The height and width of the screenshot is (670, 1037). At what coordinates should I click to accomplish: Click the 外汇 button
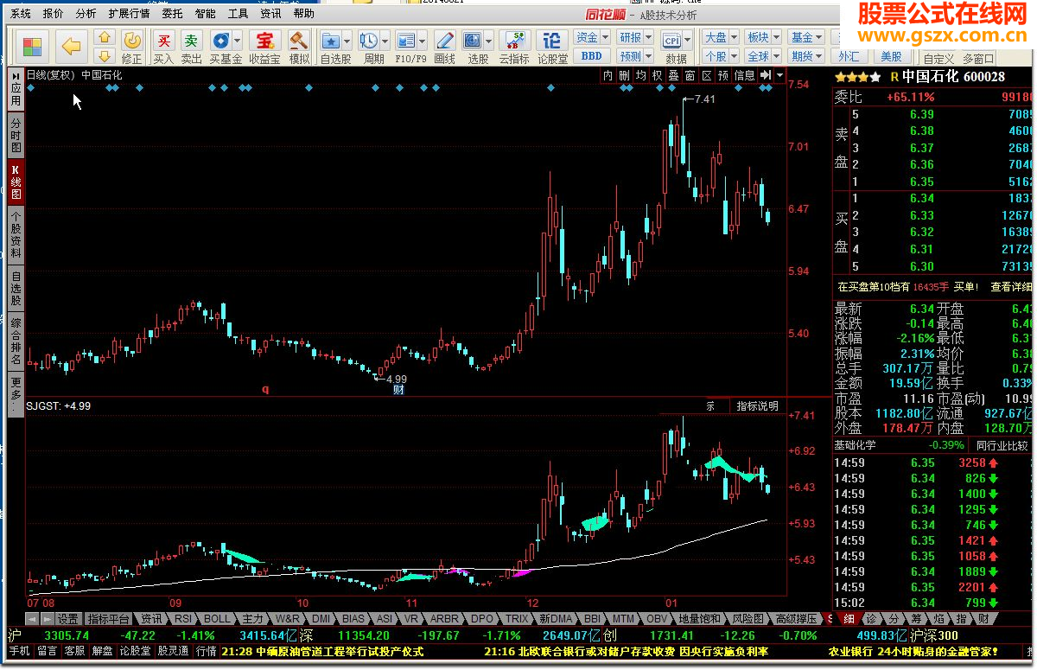tap(849, 55)
